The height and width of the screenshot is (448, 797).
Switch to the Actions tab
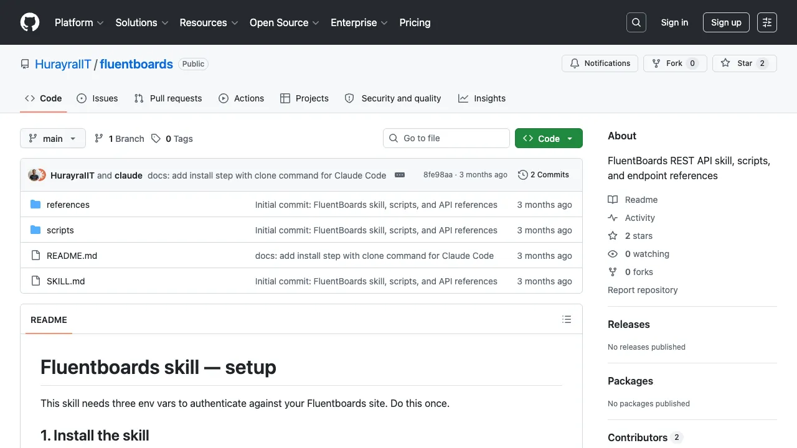tap(242, 98)
